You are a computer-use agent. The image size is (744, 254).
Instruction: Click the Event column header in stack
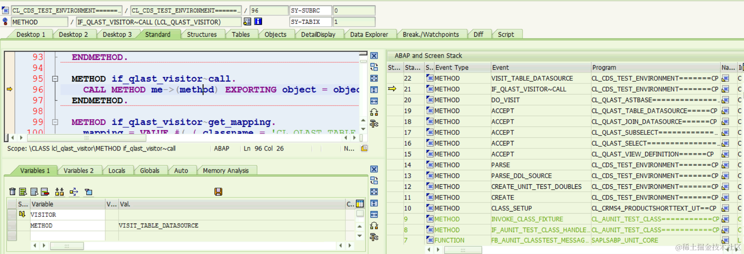click(x=541, y=67)
